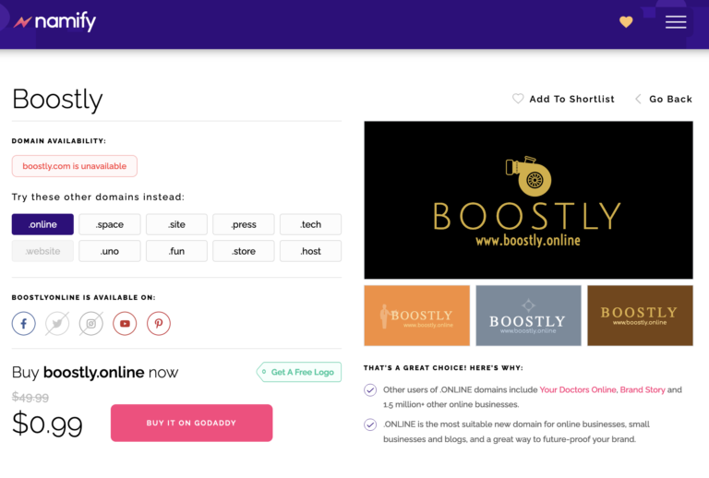Choose the .store domain extension
709x478 pixels.
coord(244,251)
